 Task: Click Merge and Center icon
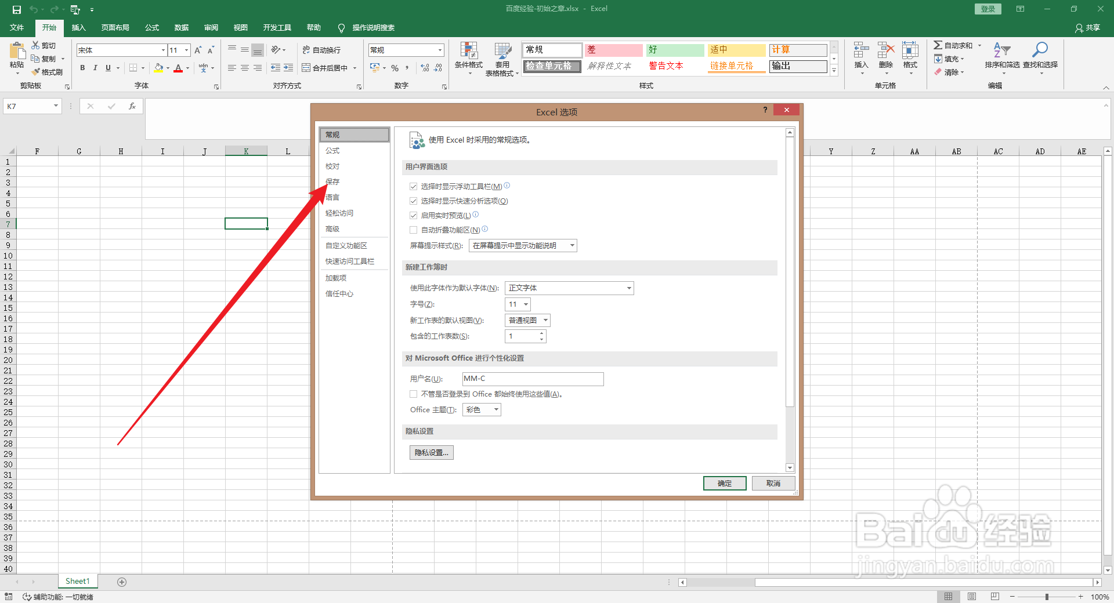tap(306, 68)
